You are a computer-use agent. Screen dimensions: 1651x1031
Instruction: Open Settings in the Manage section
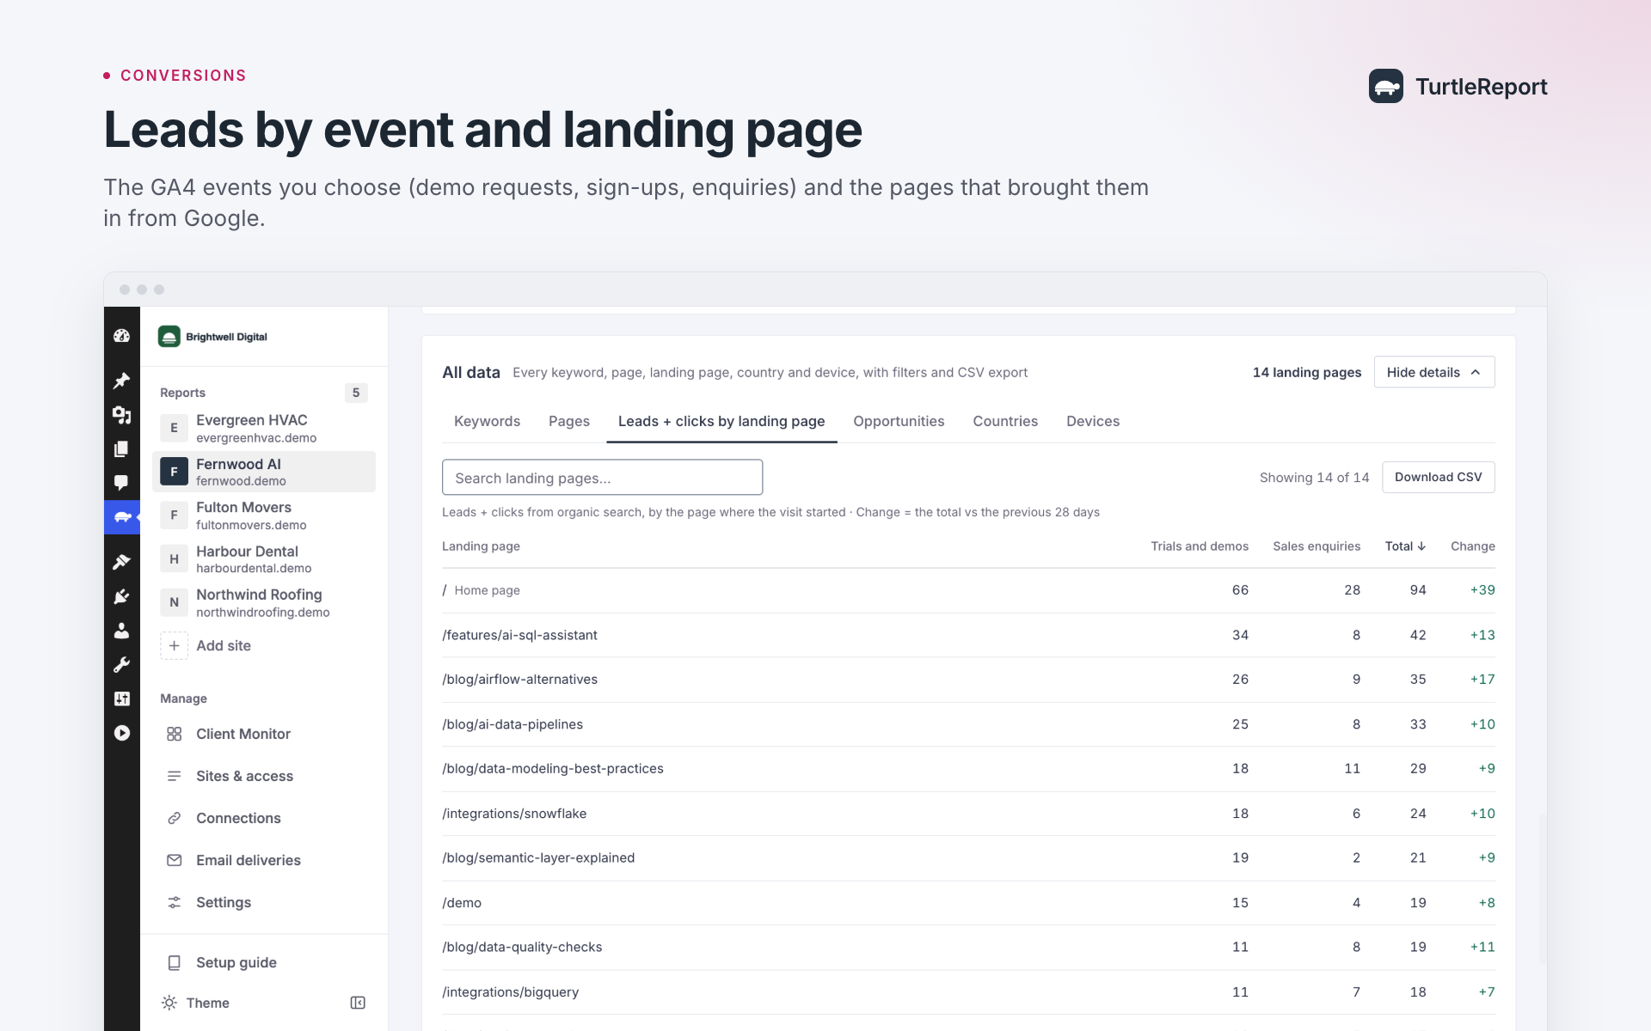click(264, 902)
